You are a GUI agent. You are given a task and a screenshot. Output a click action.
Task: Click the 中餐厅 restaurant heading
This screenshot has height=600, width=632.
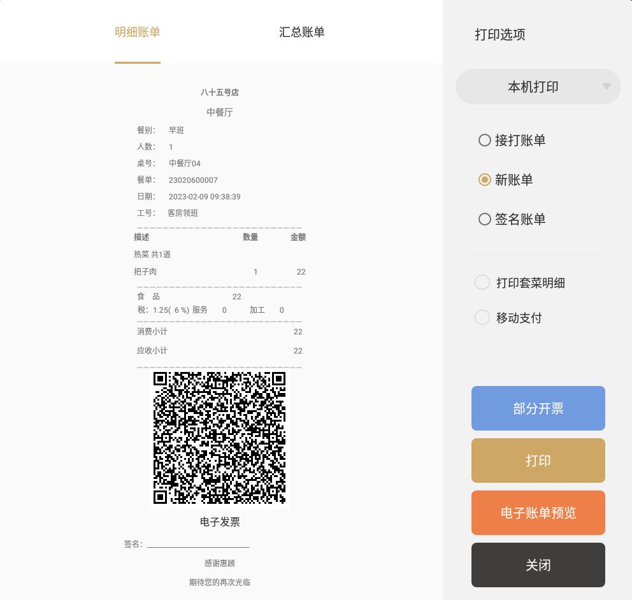click(220, 112)
